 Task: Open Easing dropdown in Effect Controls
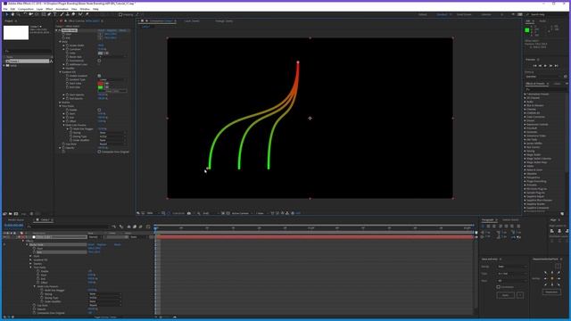[x=112, y=133]
